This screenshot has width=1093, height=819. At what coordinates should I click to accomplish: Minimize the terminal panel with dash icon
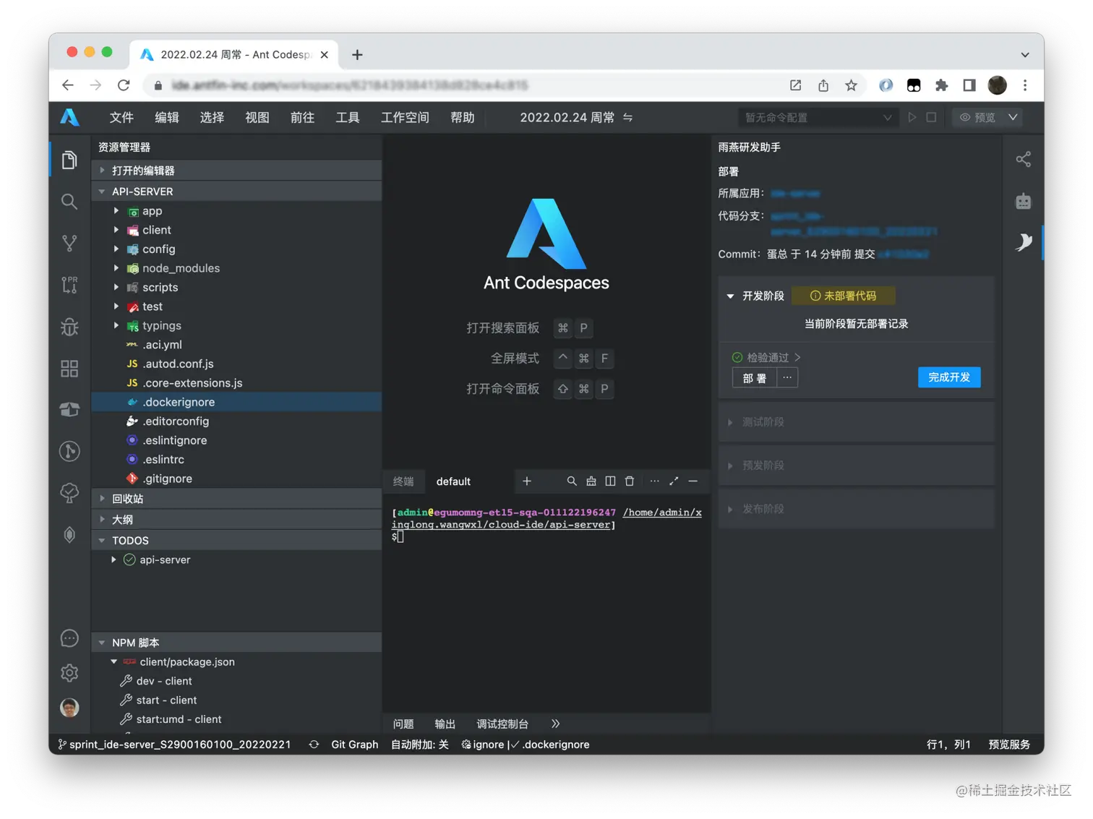coord(693,481)
